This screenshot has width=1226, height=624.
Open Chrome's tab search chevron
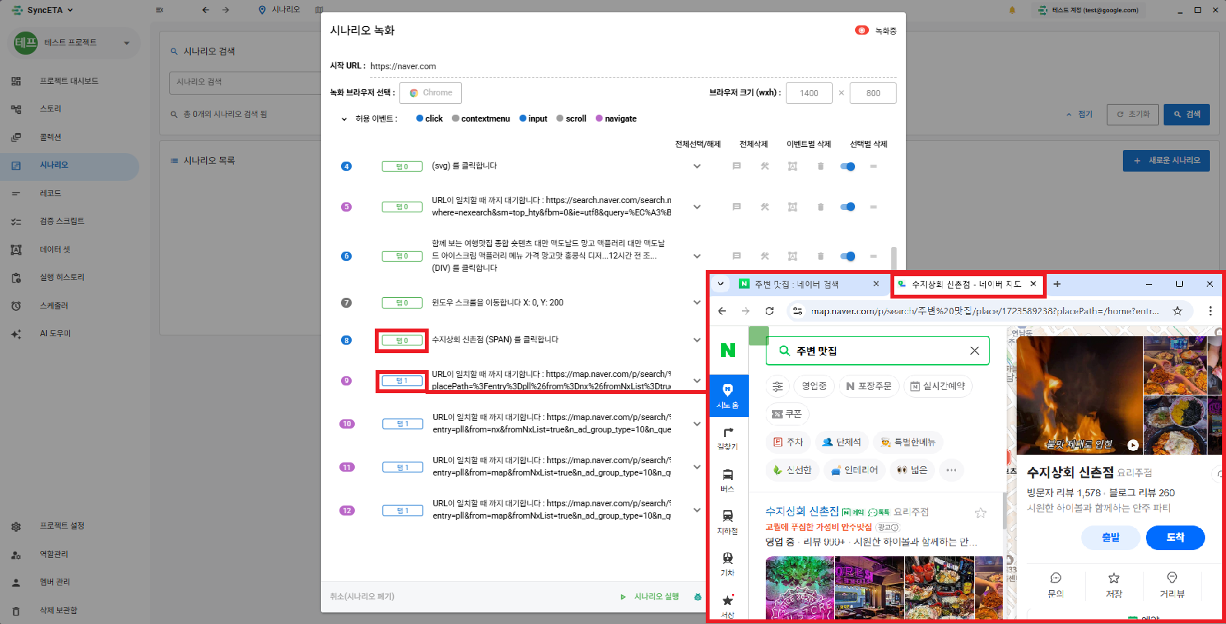[720, 284]
